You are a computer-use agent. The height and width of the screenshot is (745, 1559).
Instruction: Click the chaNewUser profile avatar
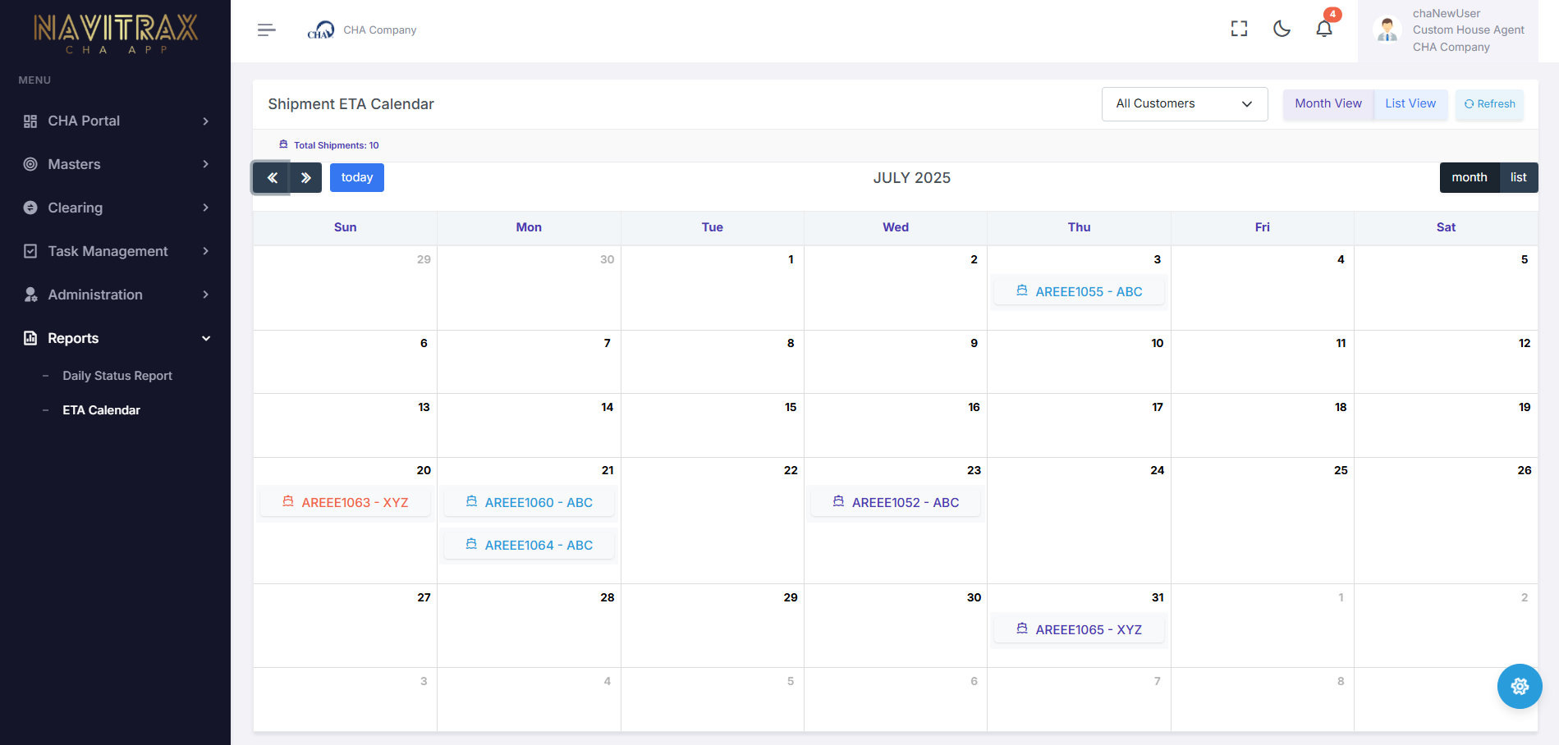pos(1387,30)
